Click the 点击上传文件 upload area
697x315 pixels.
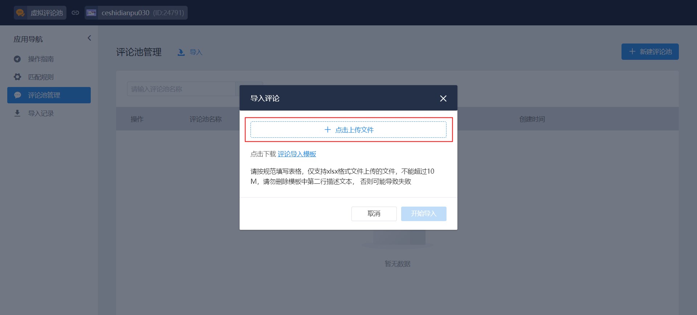[348, 129]
